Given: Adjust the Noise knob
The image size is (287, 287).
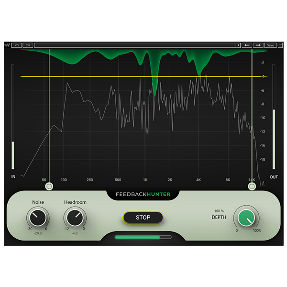Looking at the screenshot, I should [38, 218].
